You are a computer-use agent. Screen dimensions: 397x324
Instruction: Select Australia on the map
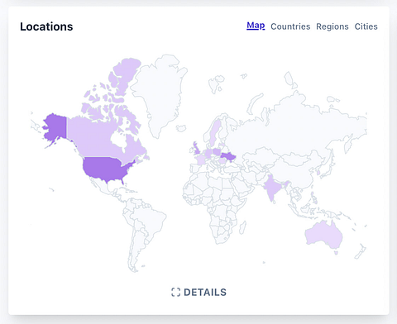click(323, 234)
